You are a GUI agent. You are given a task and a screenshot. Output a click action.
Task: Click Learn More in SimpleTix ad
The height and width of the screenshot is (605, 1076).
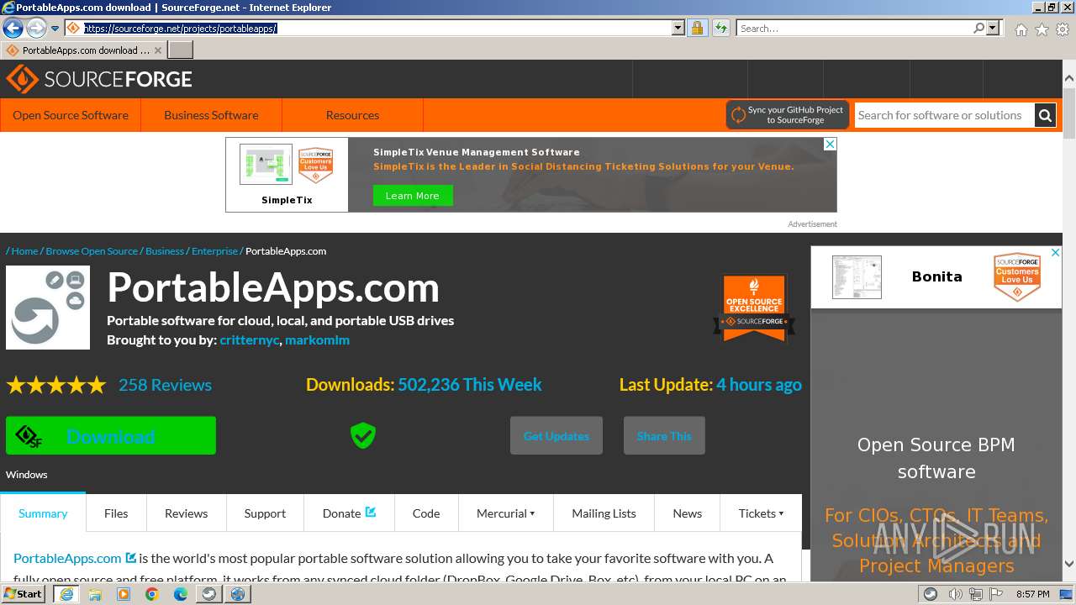pyautogui.click(x=412, y=196)
